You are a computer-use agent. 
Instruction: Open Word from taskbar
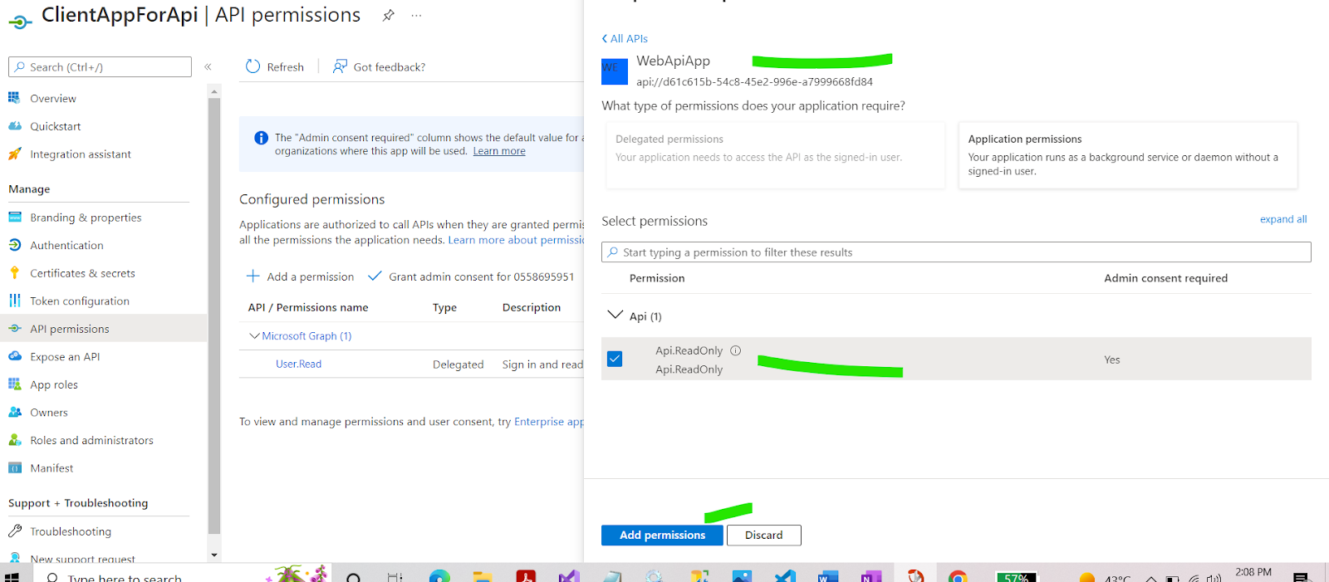tap(828, 576)
